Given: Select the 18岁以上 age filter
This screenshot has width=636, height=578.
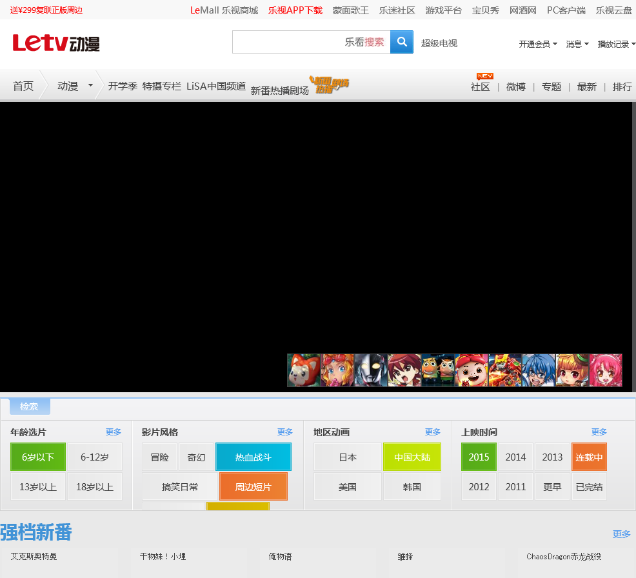Looking at the screenshot, I should tap(95, 486).
